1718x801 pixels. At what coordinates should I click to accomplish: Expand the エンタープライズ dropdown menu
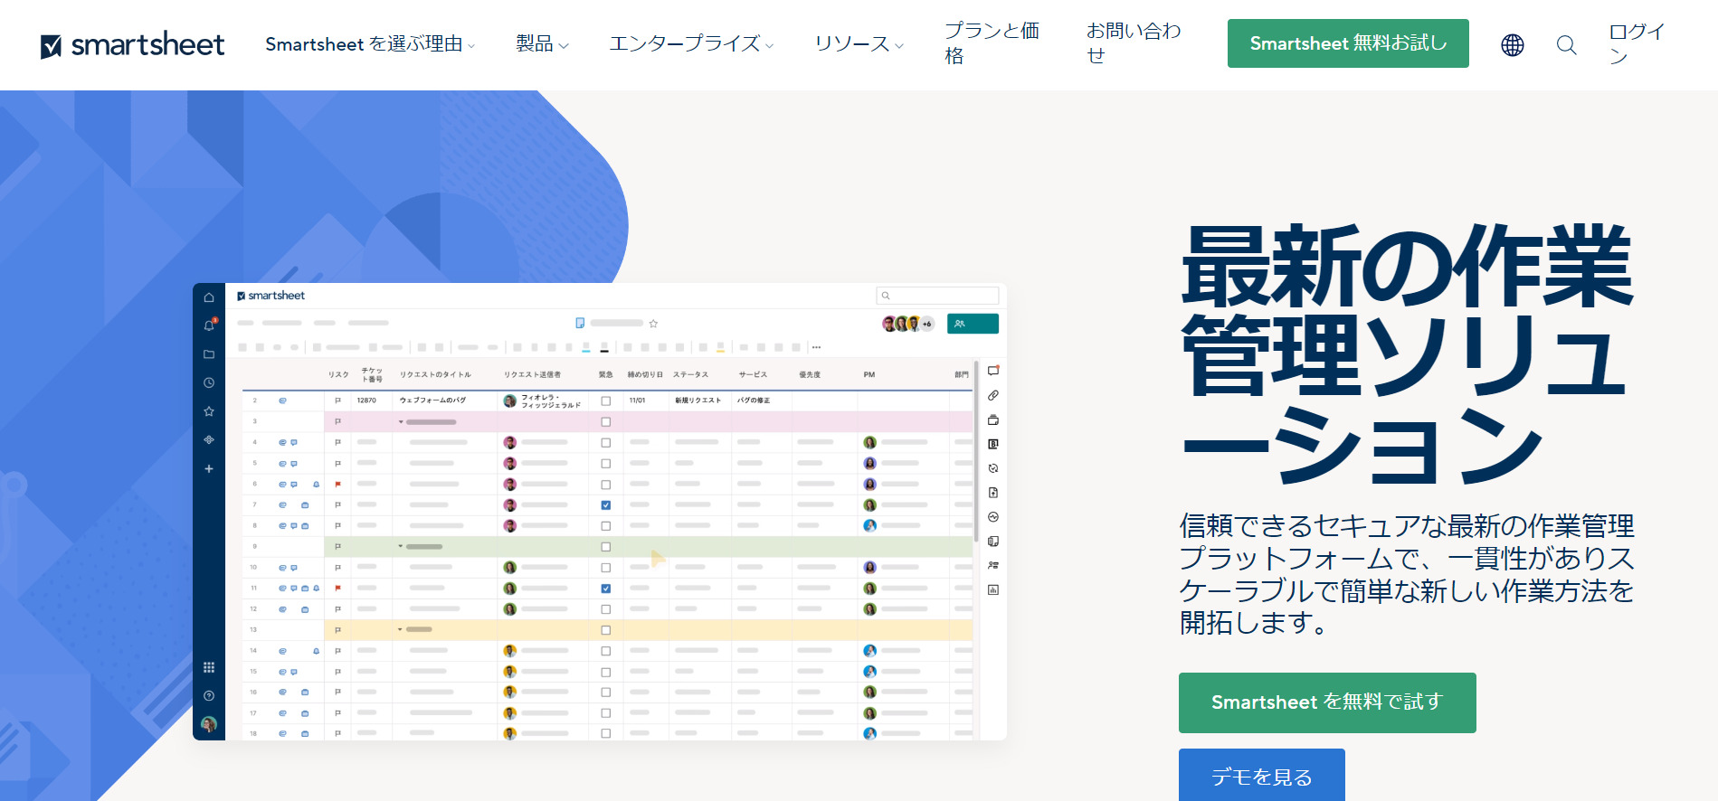(x=691, y=43)
